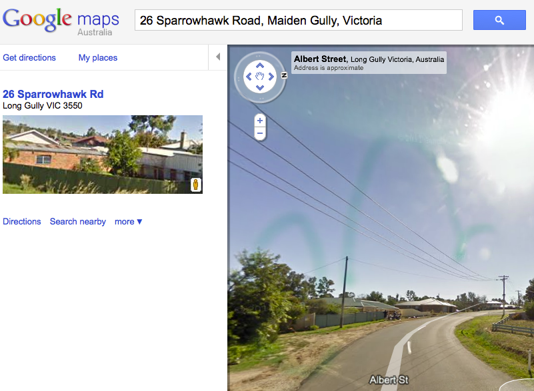The width and height of the screenshot is (534, 391).
Task: Open the house Street View thumbnail
Action: point(103,154)
